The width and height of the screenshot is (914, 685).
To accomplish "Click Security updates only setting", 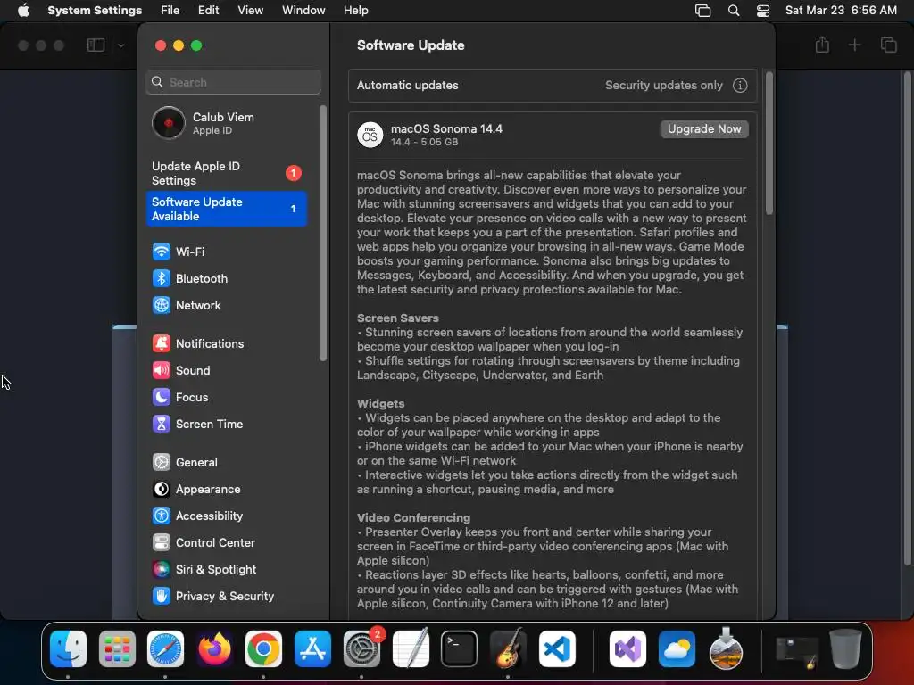I will tap(663, 86).
